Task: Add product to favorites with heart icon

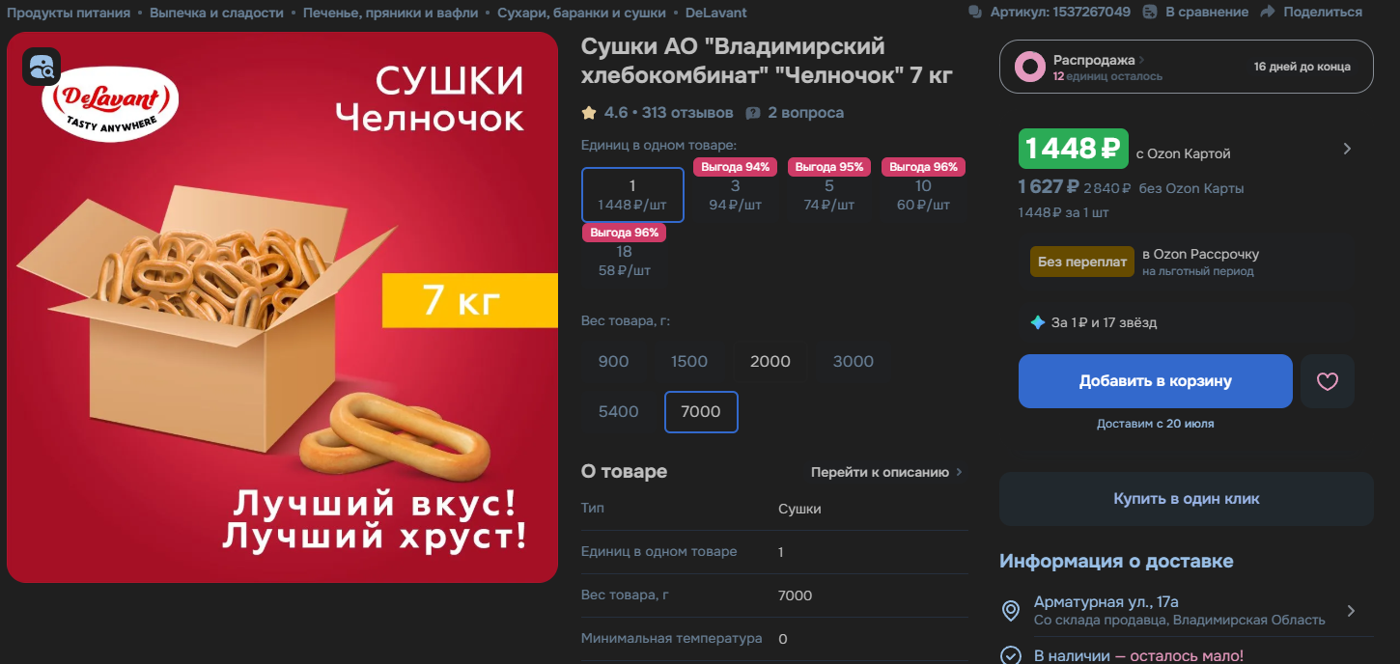Action: pos(1328,381)
